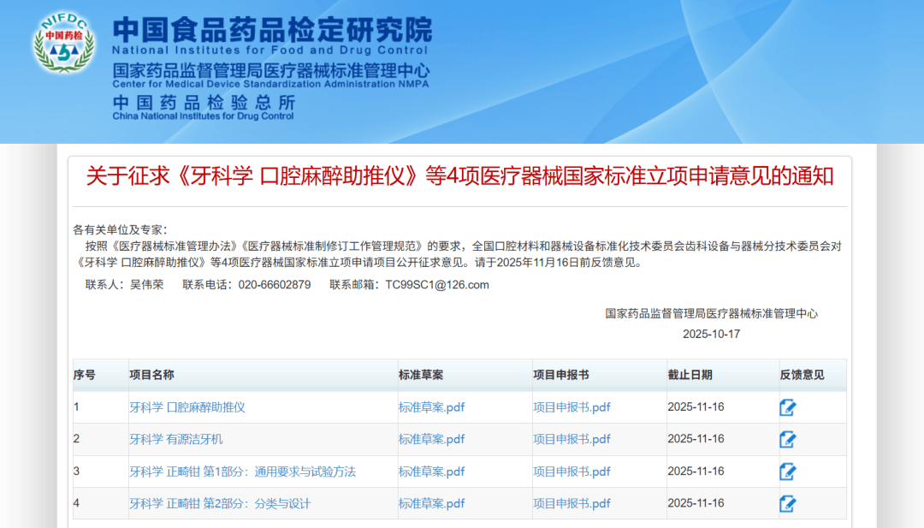Open project 牙科学 口腔麻醉助推仪 link
This screenshot has width=924, height=528.
pos(187,407)
